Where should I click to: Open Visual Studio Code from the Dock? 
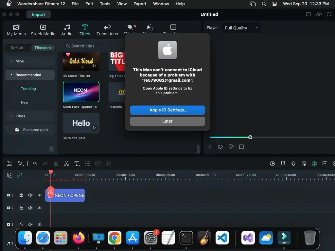click(x=222, y=238)
